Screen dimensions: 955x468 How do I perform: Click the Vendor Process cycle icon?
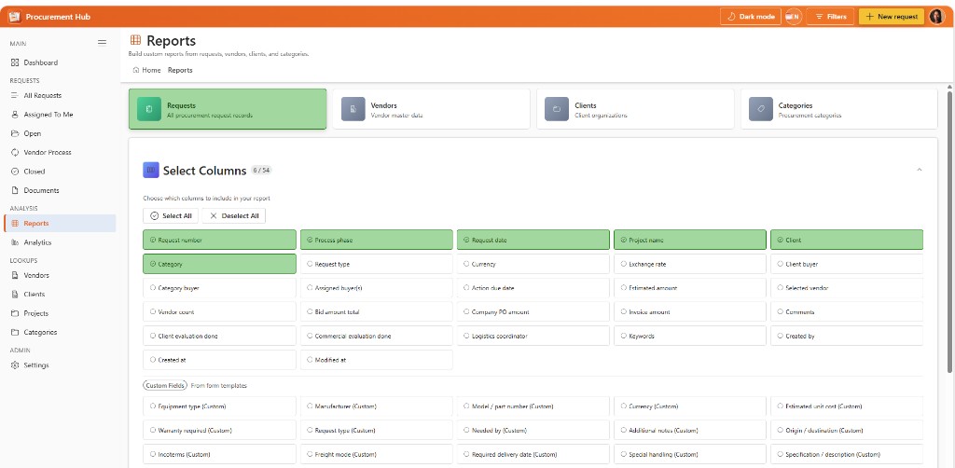pos(15,152)
